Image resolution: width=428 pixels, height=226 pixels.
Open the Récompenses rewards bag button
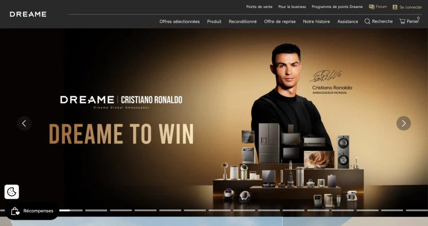click(32, 211)
